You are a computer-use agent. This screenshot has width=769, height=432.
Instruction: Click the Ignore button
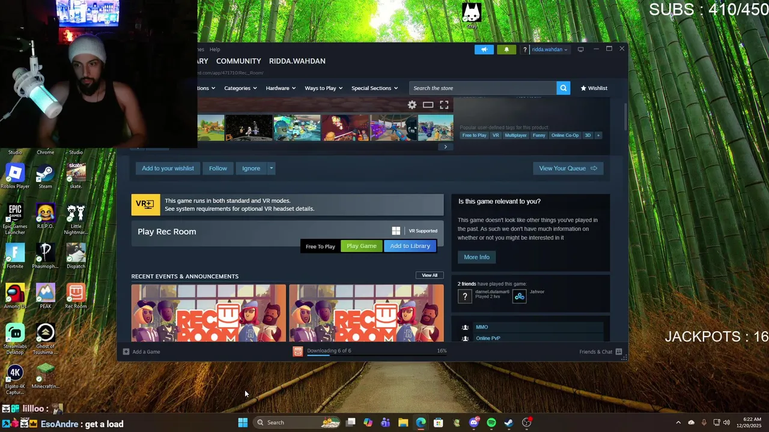251,168
